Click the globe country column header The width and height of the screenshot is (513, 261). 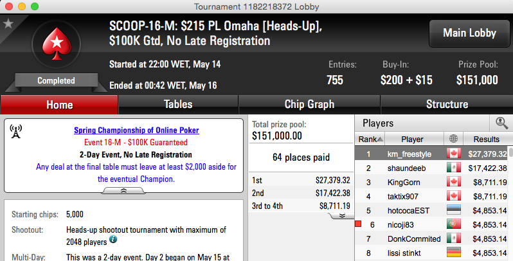coord(453,139)
